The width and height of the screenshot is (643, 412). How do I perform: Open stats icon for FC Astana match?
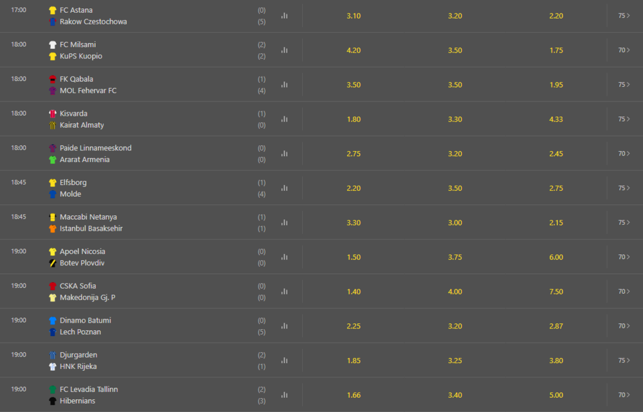[284, 15]
